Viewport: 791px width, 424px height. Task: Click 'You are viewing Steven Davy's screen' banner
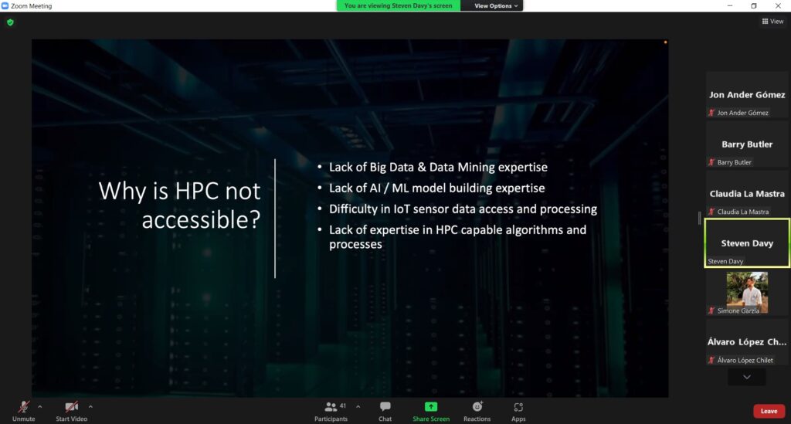click(398, 5)
